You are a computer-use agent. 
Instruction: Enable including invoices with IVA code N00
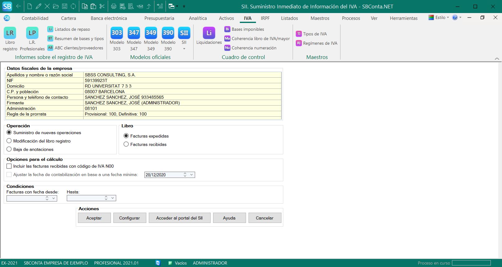[9, 166]
